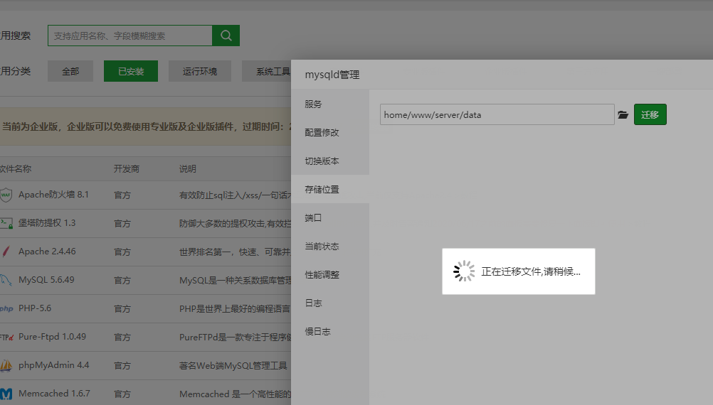Click the enterprise edition notice banner text
The height and width of the screenshot is (405, 713).
[x=145, y=126]
